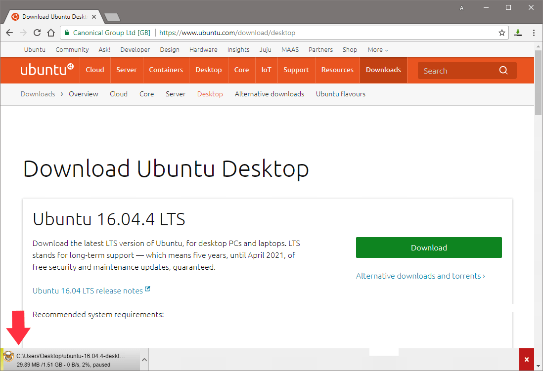Switch to the "Download Ubuntu Desk..." browser tab
The height and width of the screenshot is (371, 543).
49,16
